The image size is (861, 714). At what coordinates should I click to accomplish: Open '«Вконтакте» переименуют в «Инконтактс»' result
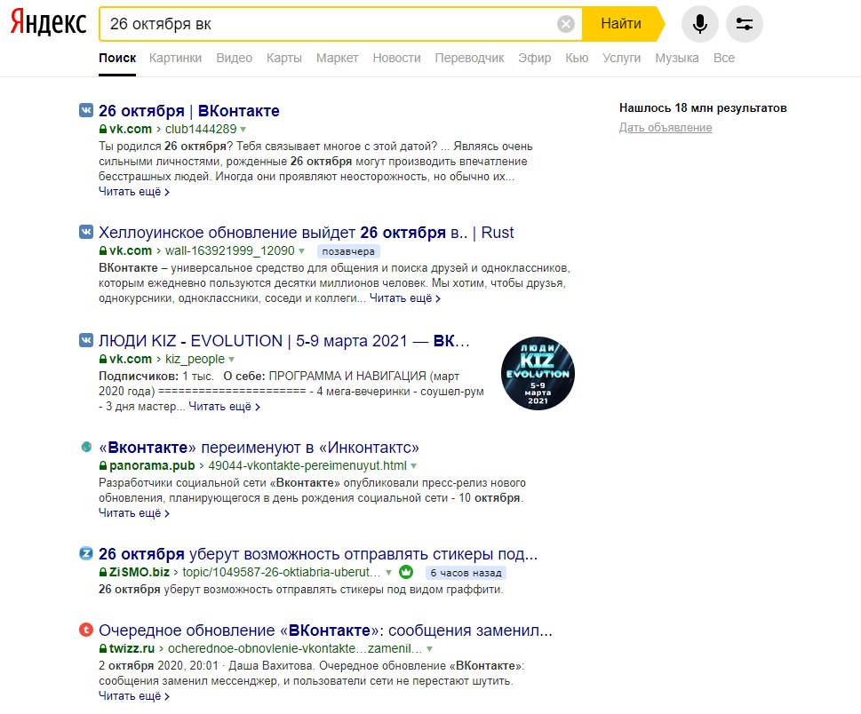(x=259, y=448)
